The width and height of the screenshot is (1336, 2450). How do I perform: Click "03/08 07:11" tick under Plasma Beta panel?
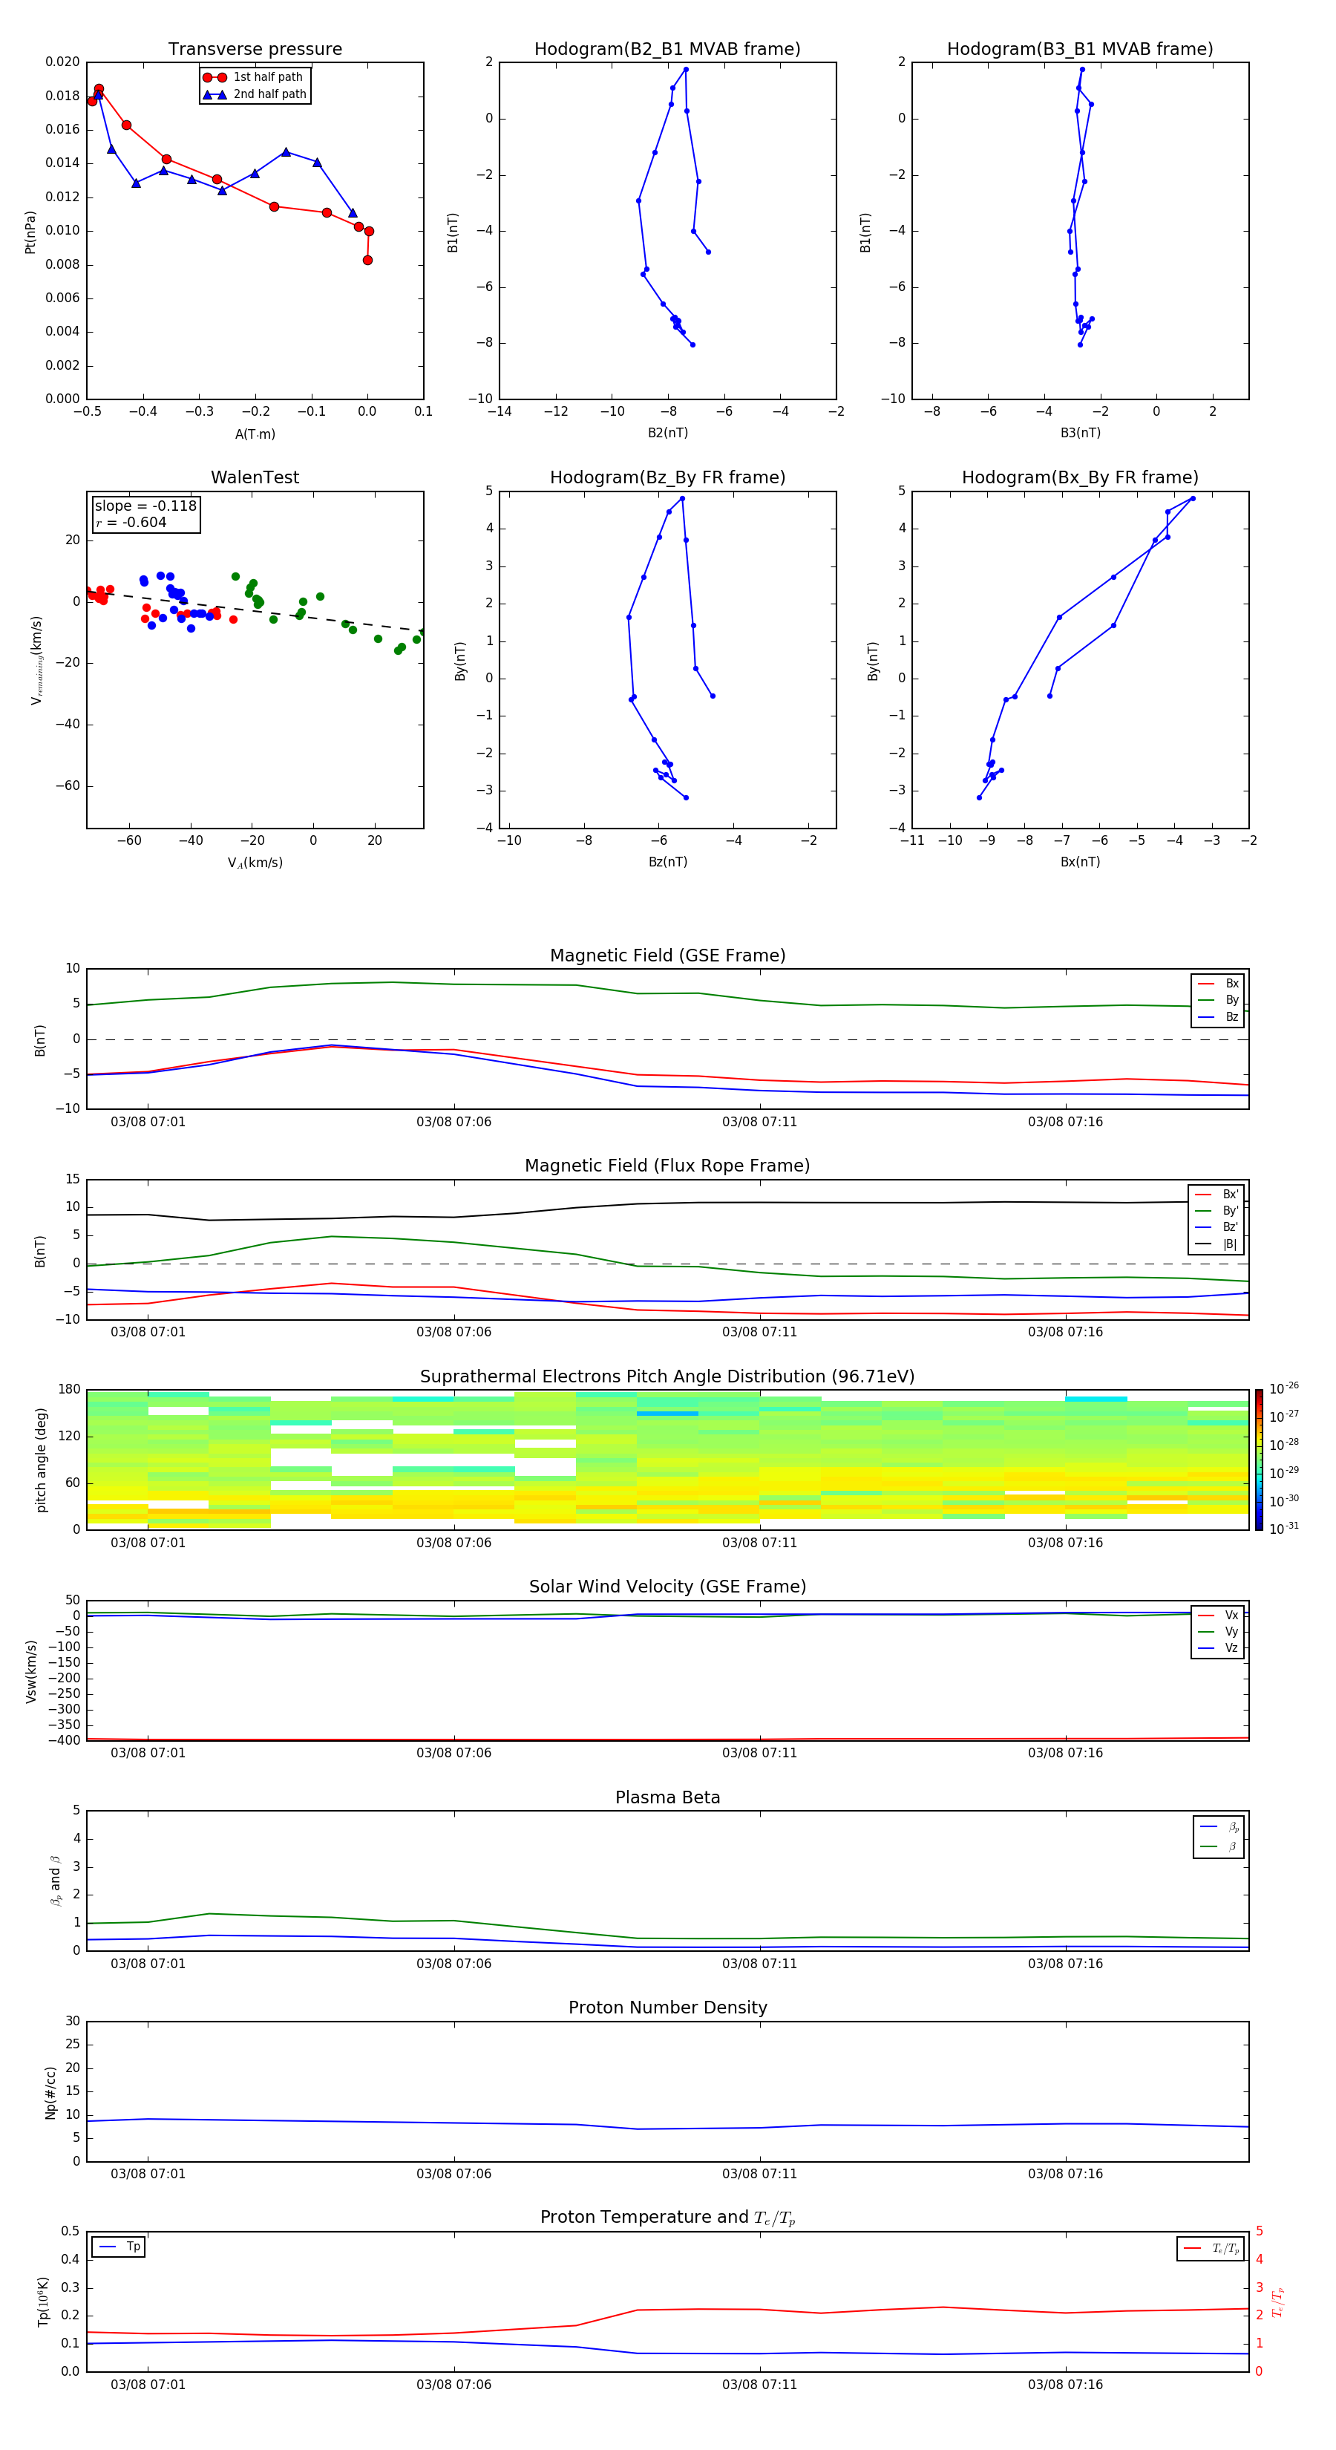click(x=759, y=1964)
